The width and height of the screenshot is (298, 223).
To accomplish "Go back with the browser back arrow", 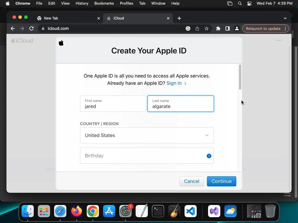I will click(x=13, y=28).
